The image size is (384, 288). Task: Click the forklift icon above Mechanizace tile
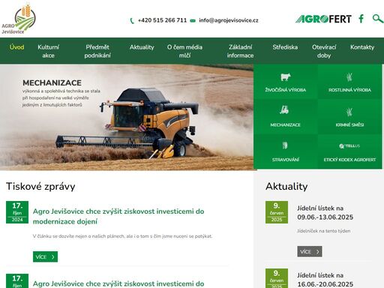pos(284,109)
